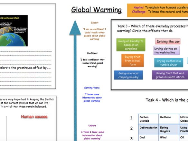Select the 'Driving the car' box
The height and width of the screenshot is (141, 188).
[x=168, y=42]
